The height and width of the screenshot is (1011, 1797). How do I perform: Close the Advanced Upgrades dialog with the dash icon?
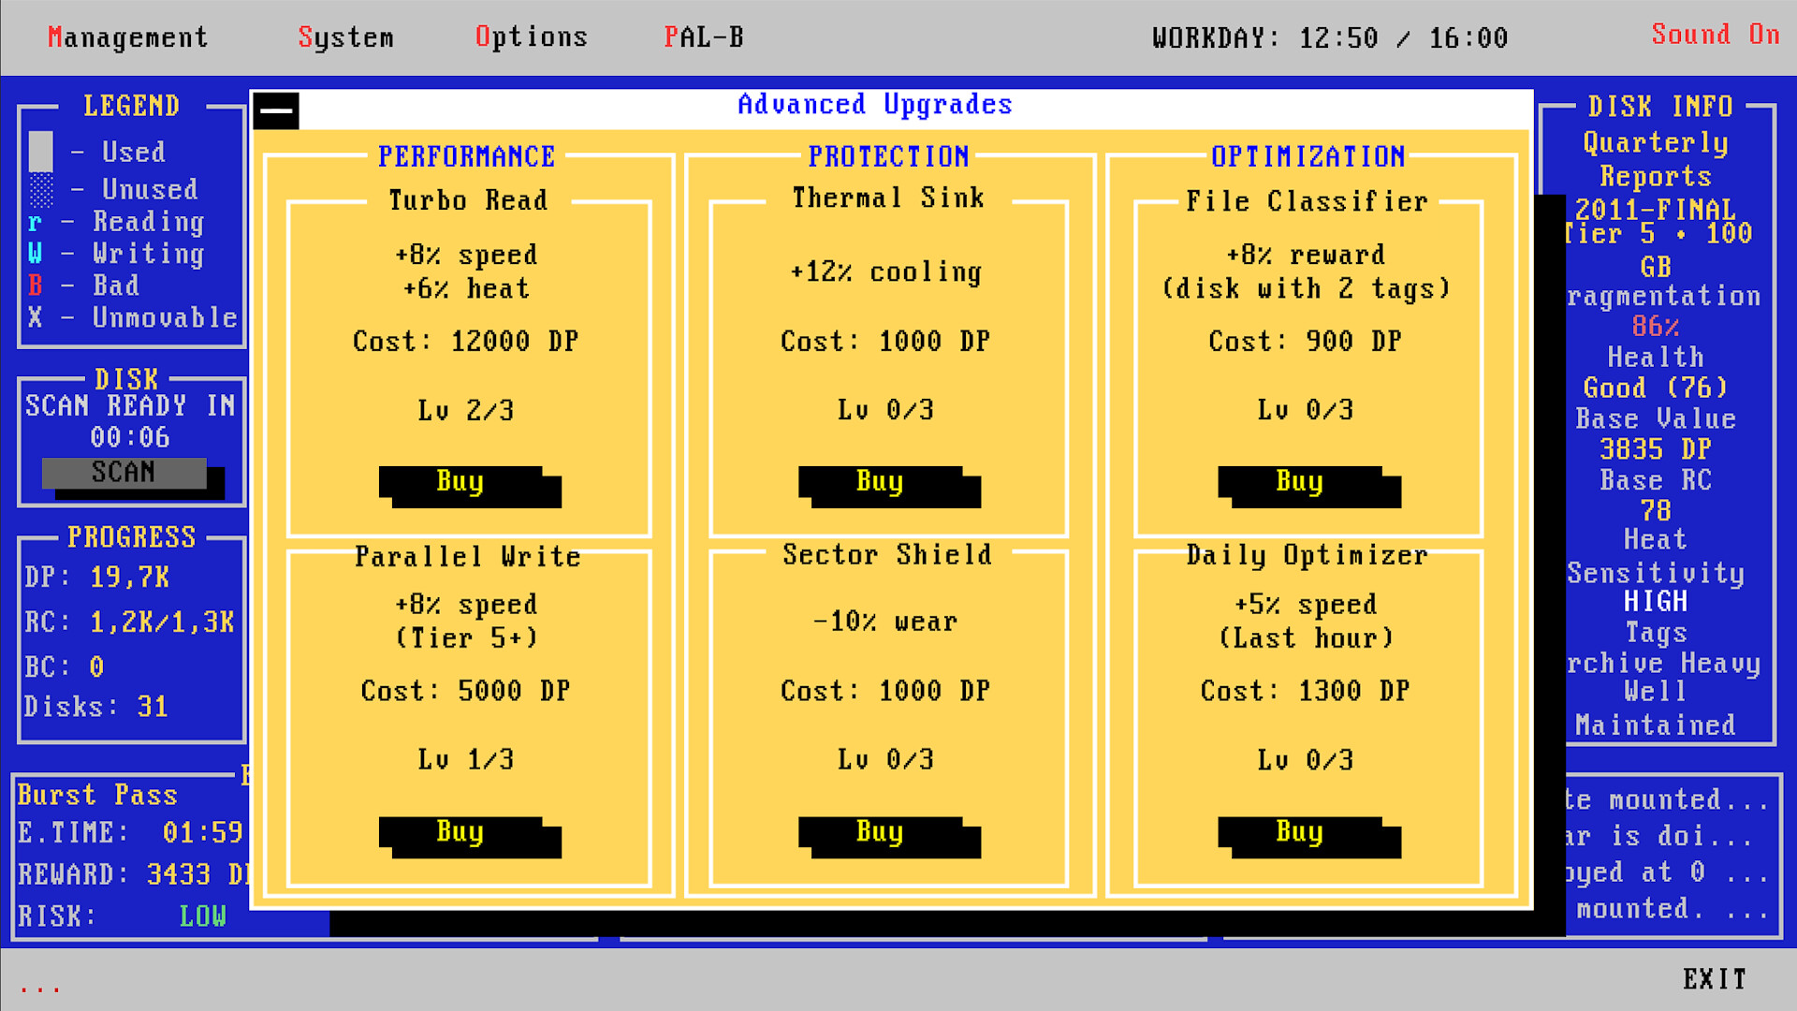[276, 110]
